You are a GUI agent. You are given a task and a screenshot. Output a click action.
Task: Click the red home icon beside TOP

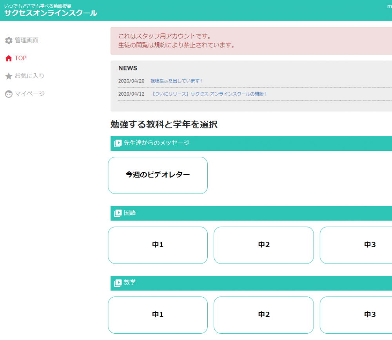click(9, 58)
